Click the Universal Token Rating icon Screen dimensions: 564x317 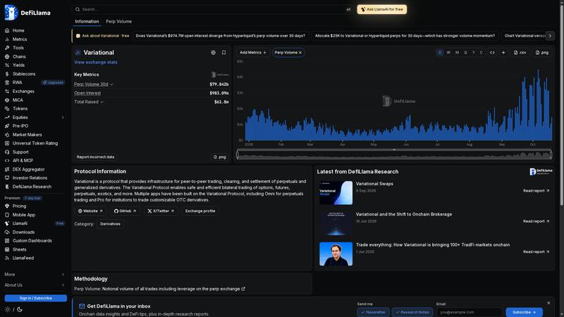click(x=7, y=143)
